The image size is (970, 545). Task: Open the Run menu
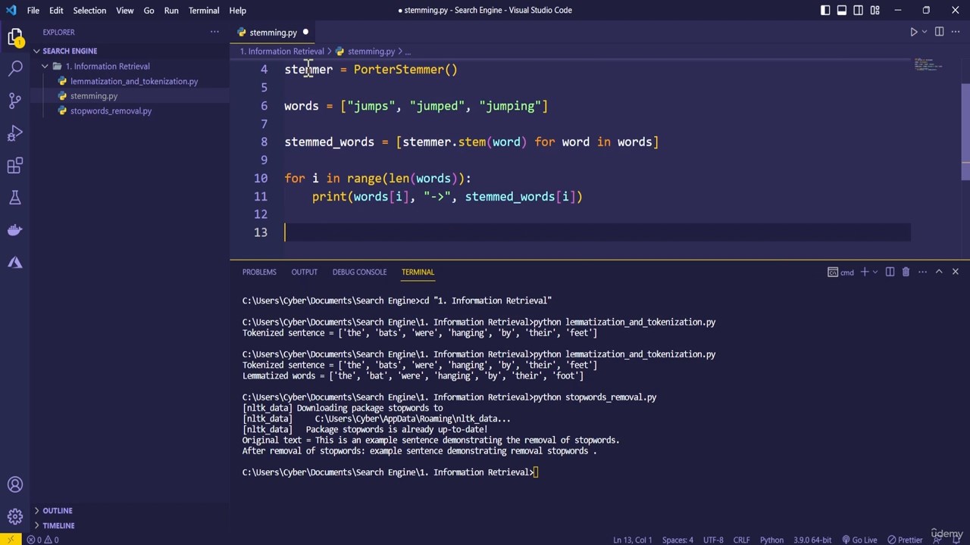click(171, 10)
